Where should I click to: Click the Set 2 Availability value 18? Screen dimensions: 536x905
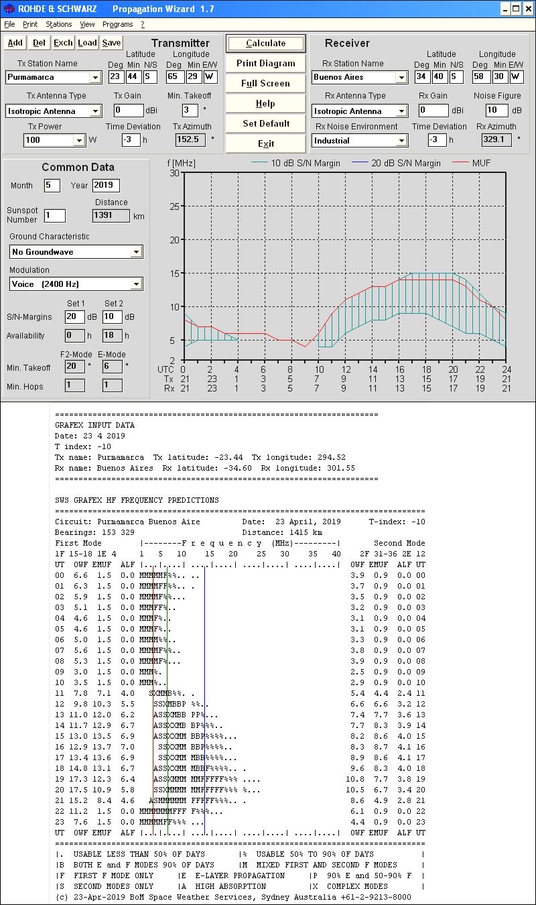[112, 335]
